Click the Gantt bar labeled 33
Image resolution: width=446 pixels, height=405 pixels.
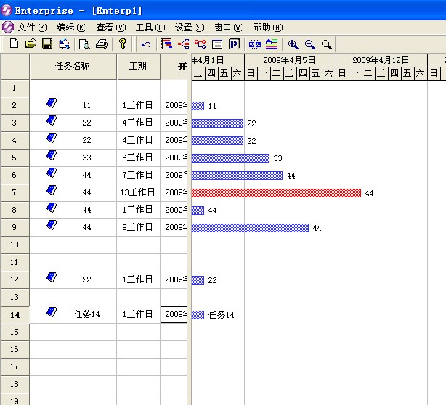pyautogui.click(x=230, y=158)
